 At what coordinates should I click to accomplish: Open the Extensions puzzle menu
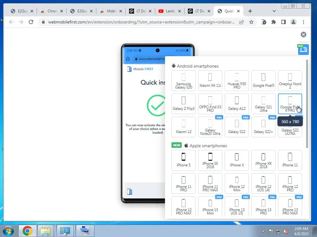[x=274, y=22]
